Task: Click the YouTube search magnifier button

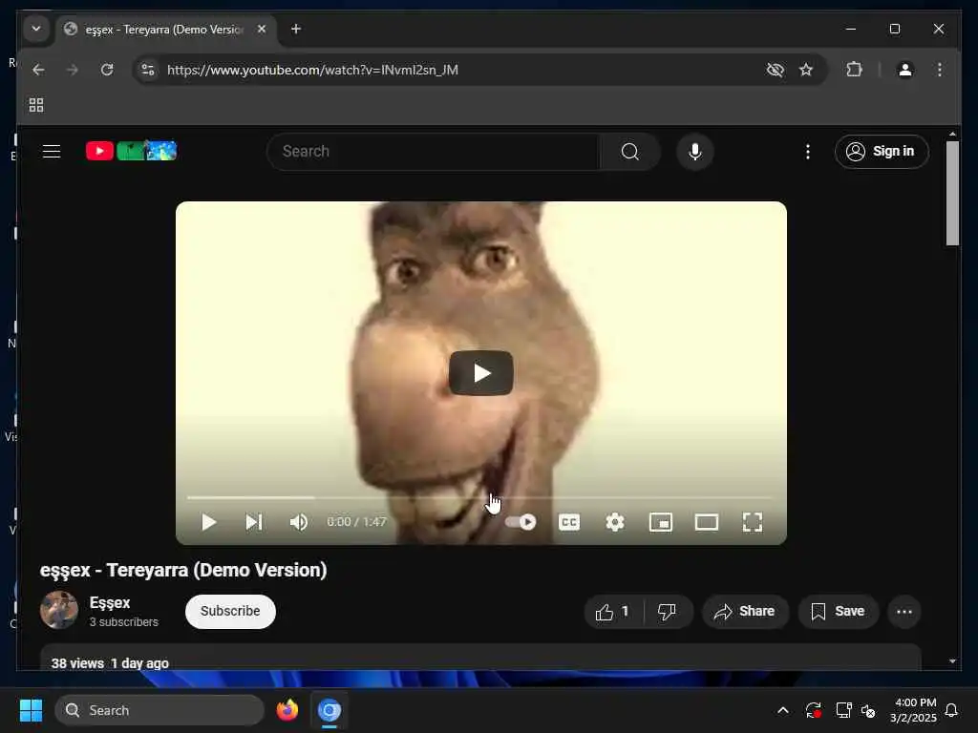Action: [630, 152]
